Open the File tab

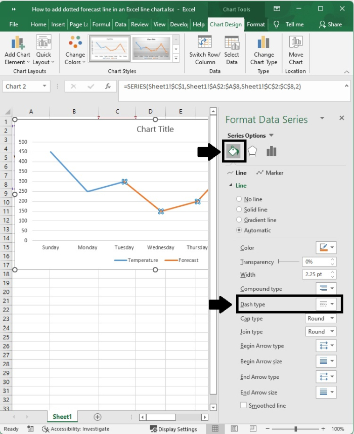14,24
